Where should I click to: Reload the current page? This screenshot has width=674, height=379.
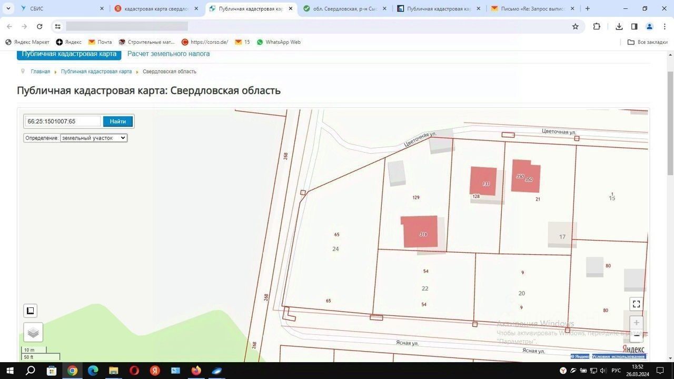click(39, 26)
